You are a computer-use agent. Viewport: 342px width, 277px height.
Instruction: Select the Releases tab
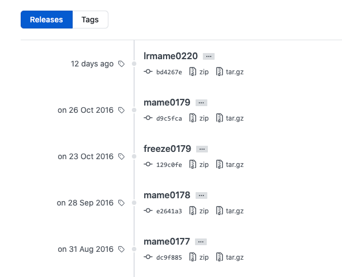coord(46,20)
